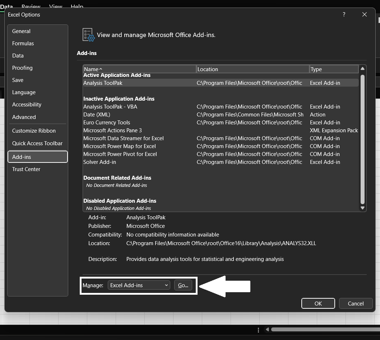Select the Add-ins category
This screenshot has height=340, width=380.
(x=38, y=157)
